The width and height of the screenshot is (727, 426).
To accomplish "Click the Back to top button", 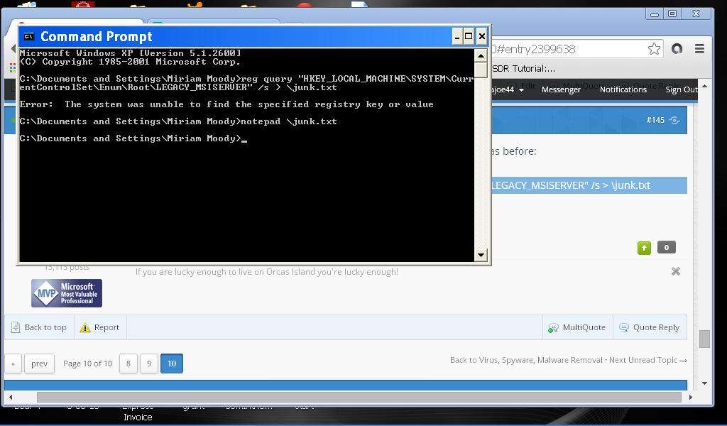I will click(x=39, y=327).
